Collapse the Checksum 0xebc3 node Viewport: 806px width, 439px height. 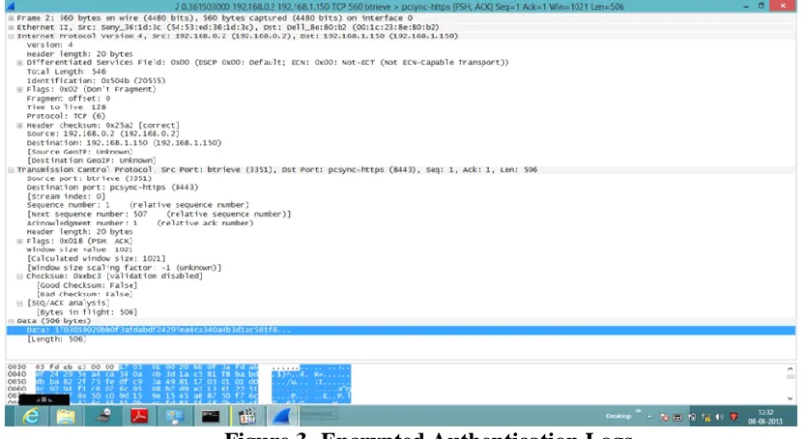20,277
